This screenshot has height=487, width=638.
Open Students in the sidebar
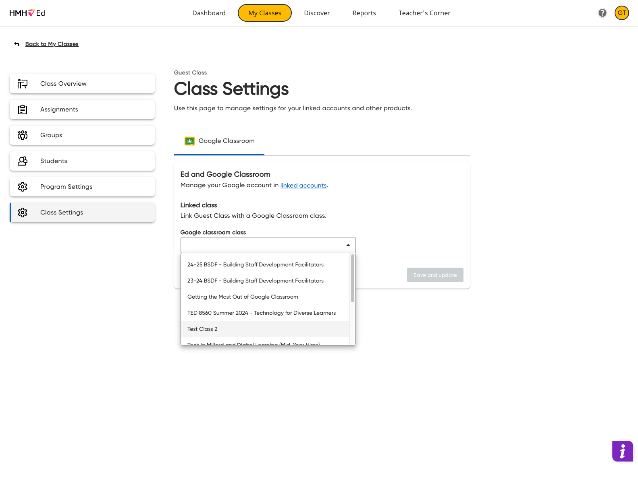(x=82, y=161)
